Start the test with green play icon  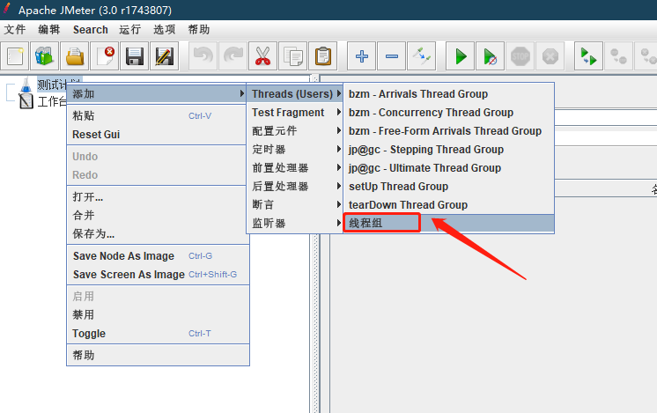click(x=460, y=55)
